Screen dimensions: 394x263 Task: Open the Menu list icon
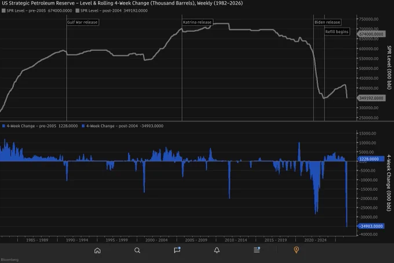click(x=257, y=250)
